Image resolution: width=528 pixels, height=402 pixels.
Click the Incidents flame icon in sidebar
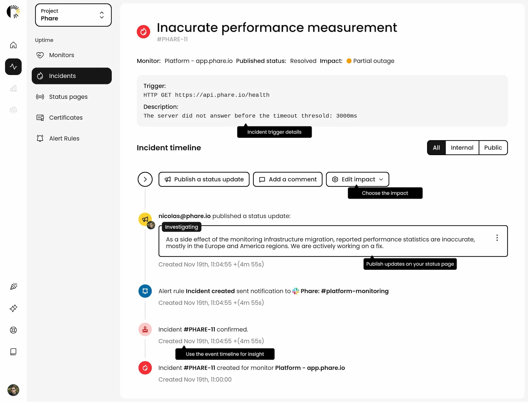(x=40, y=76)
